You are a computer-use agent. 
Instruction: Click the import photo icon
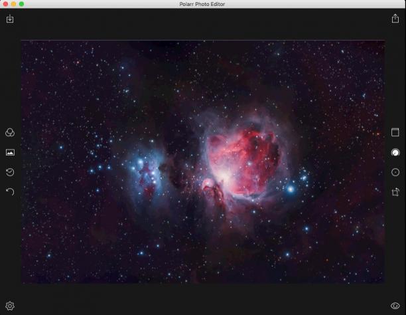tap(10, 19)
